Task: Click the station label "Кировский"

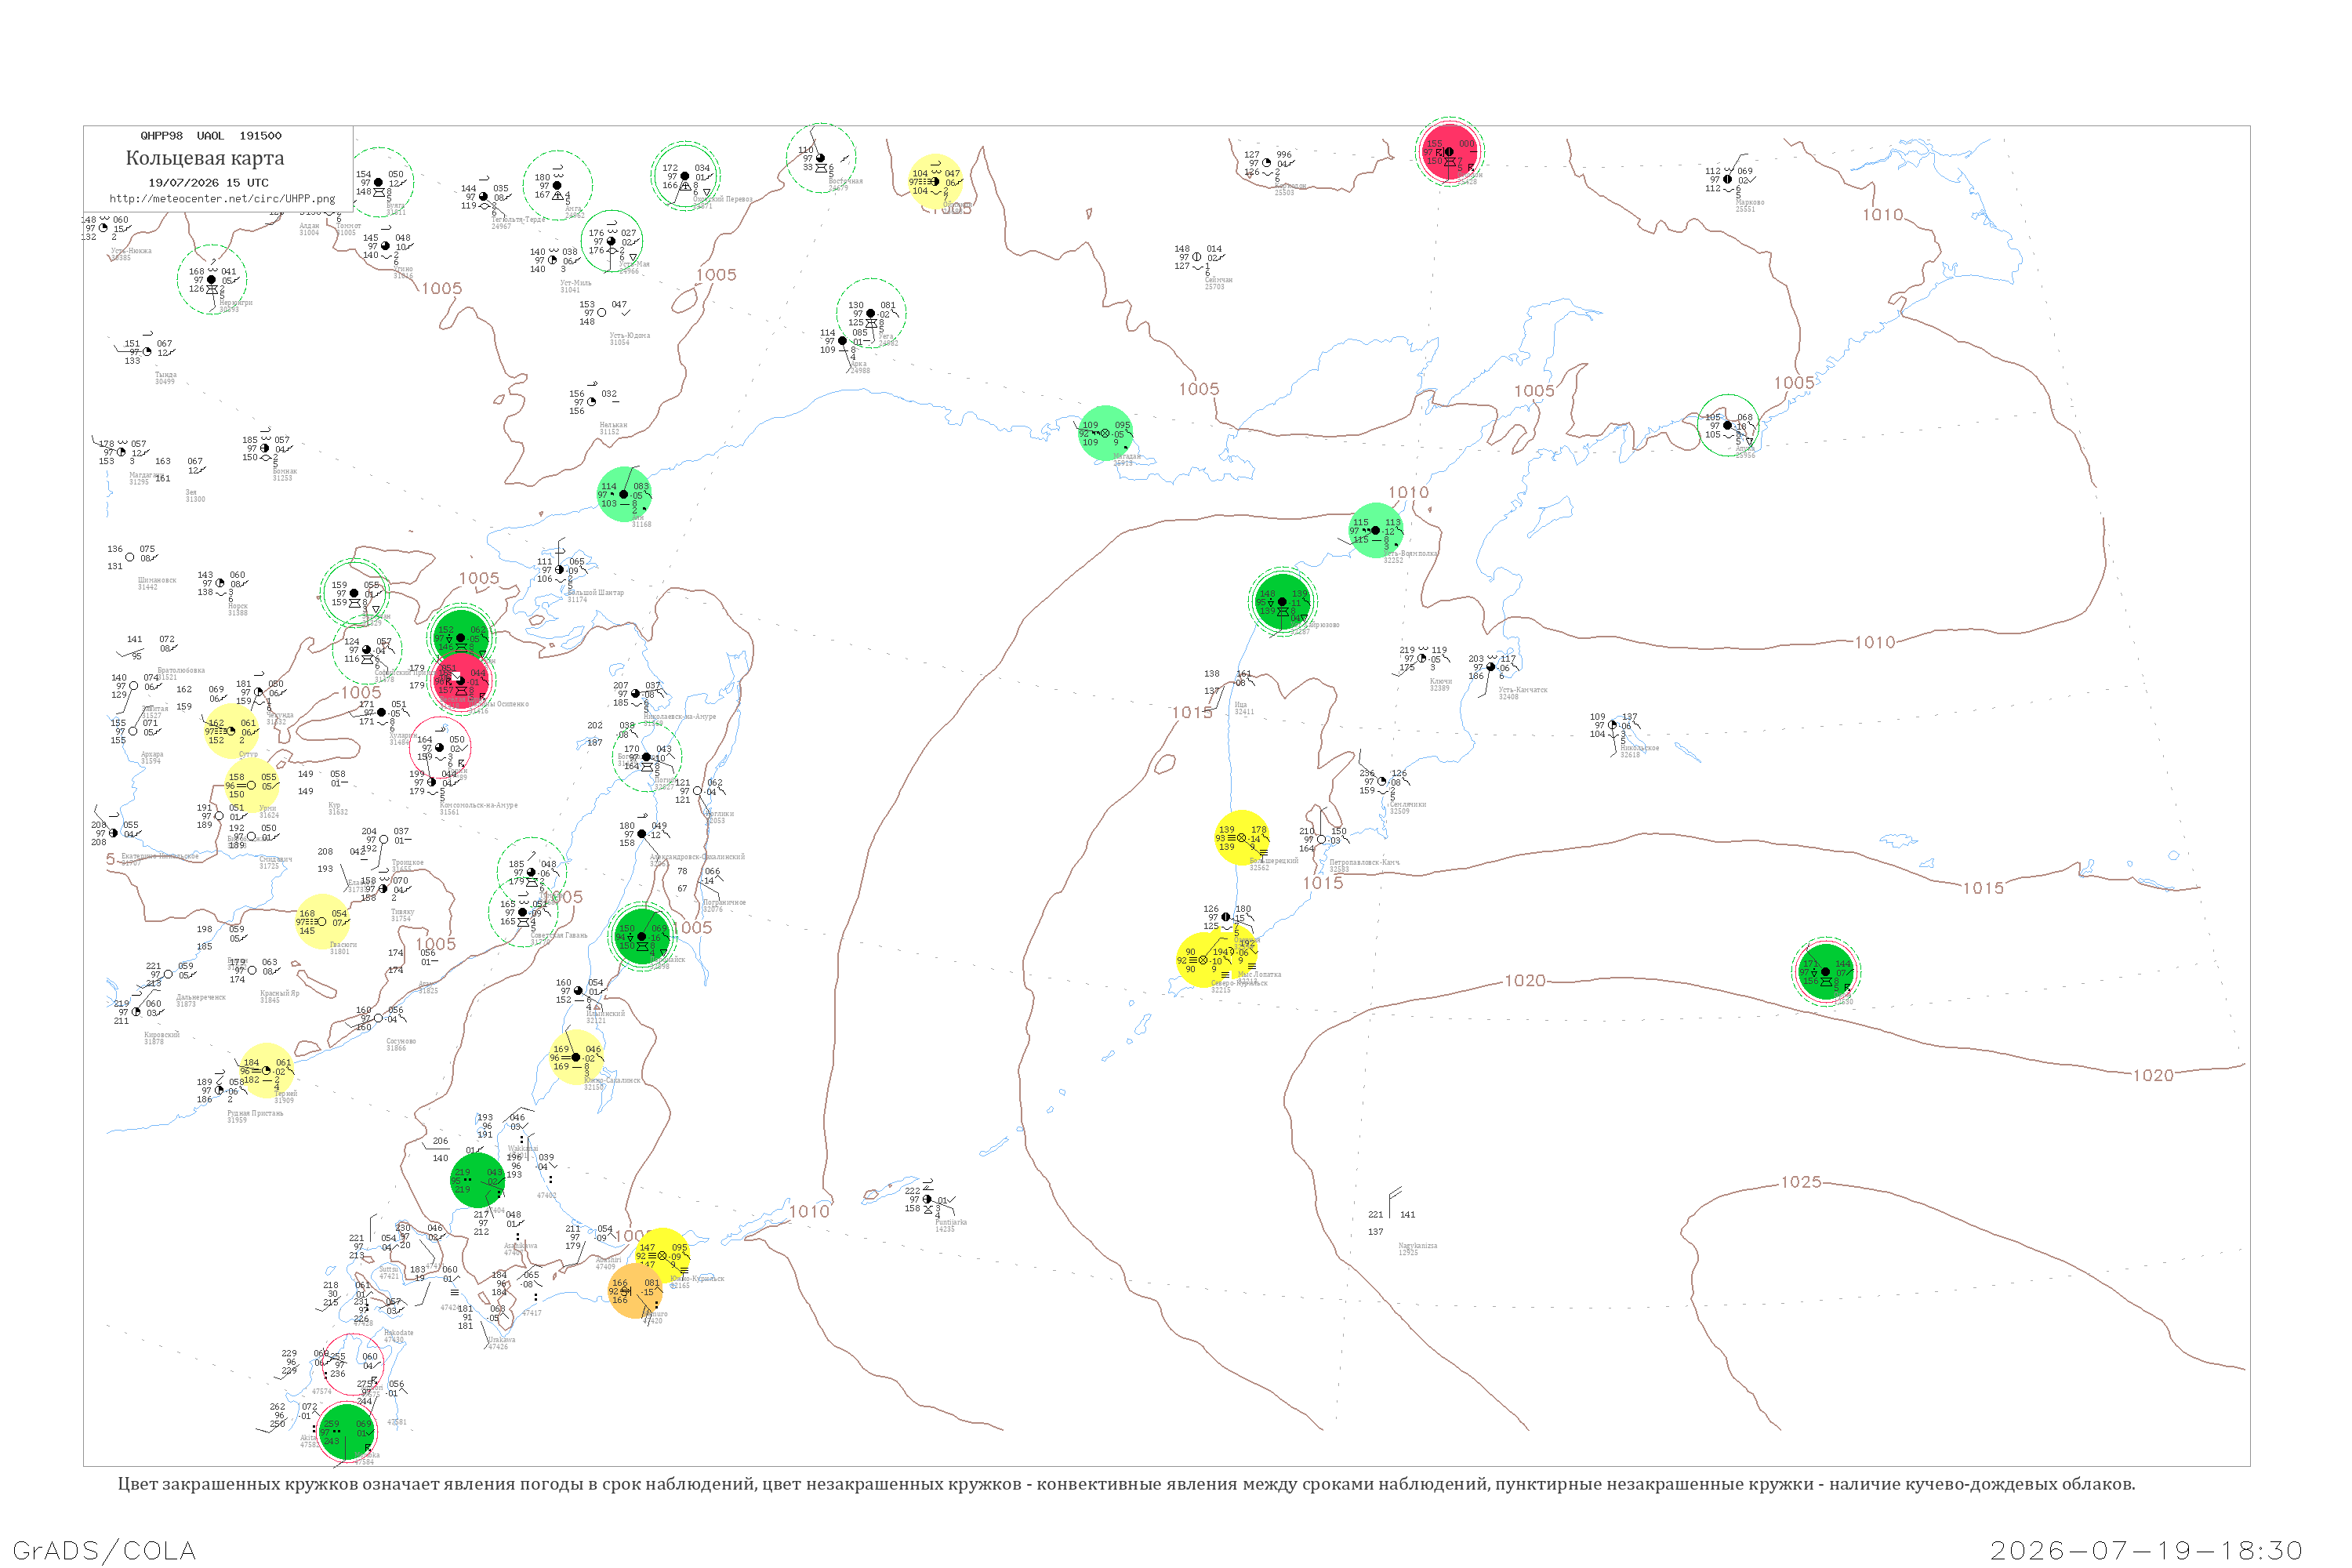Action: pos(162,1035)
